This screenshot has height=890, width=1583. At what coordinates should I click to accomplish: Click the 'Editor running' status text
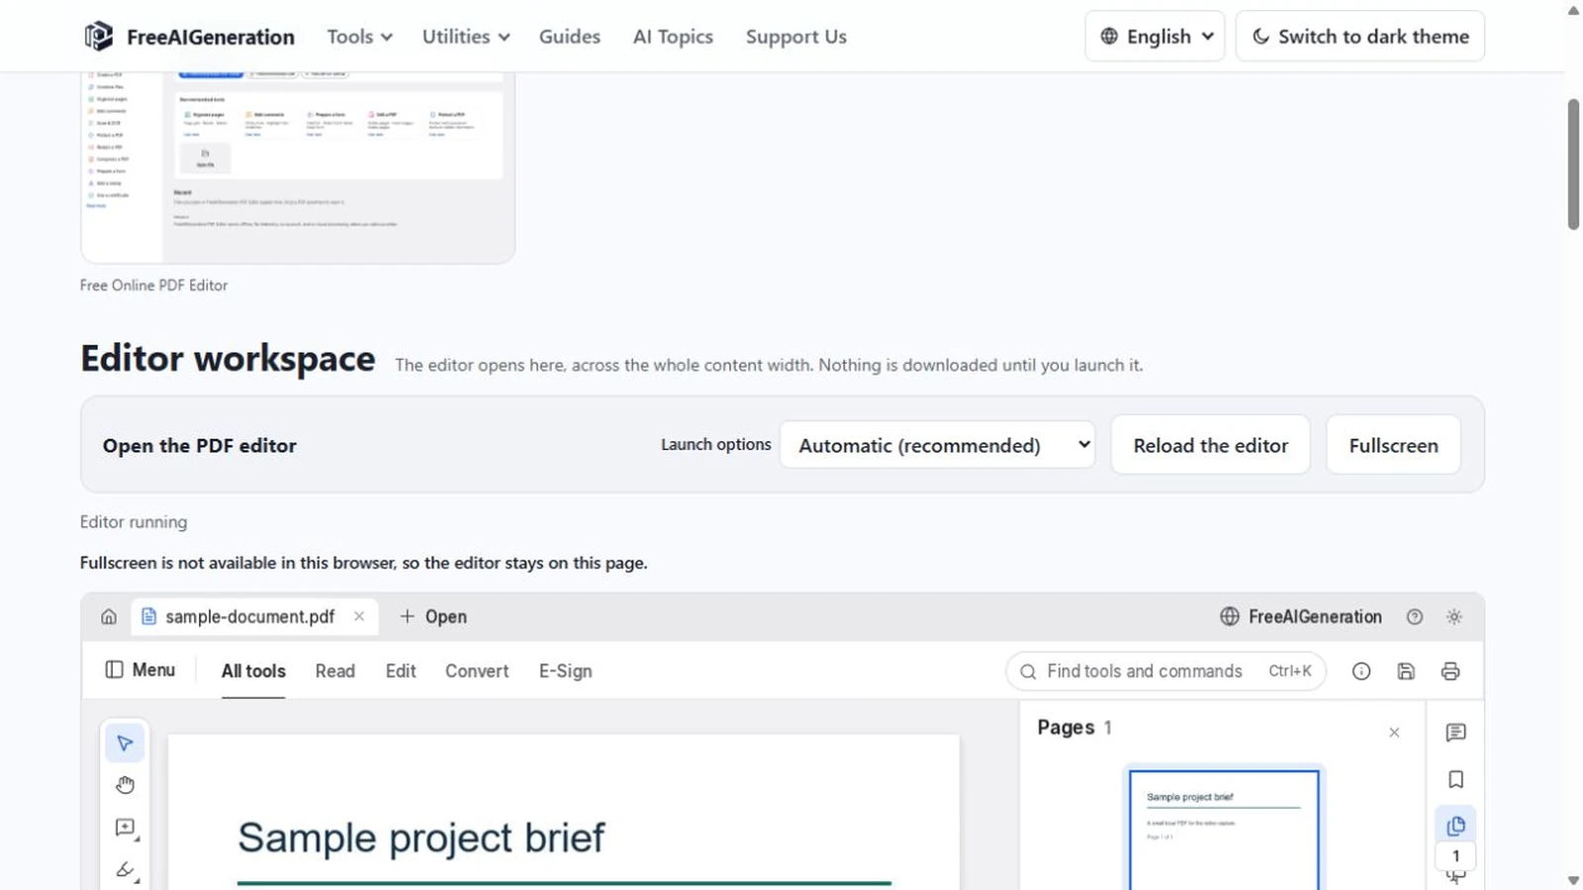(x=134, y=522)
